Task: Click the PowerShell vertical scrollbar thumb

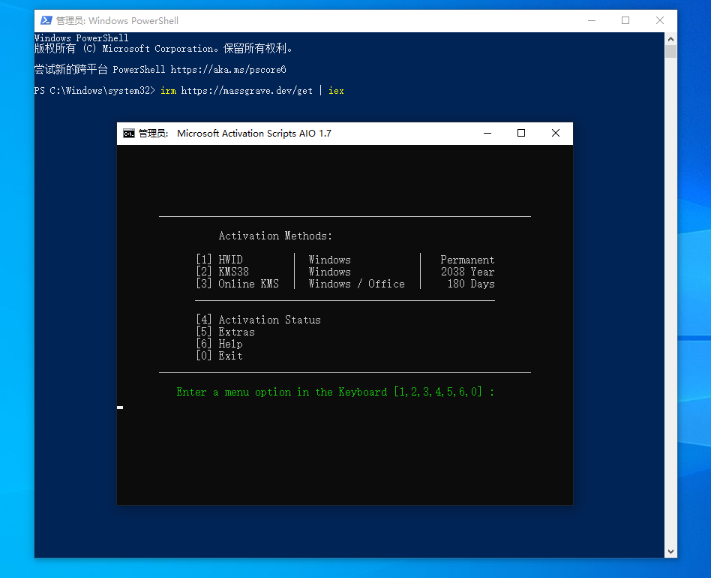Action: 670,52
